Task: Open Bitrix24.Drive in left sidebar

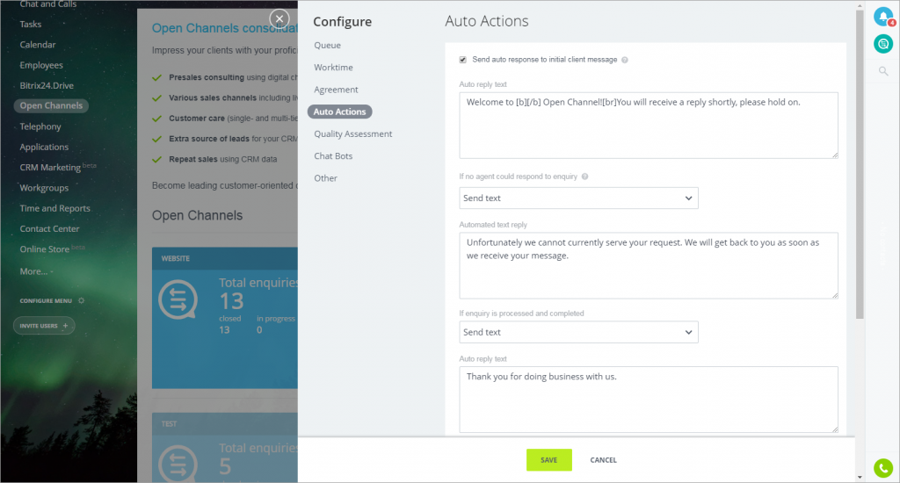Action: coord(47,85)
